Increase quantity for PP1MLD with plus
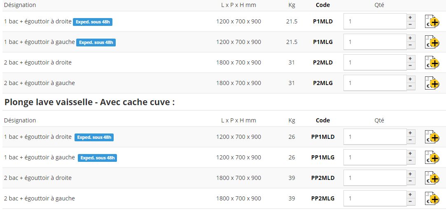This screenshot has width=446, height=214. point(410,133)
